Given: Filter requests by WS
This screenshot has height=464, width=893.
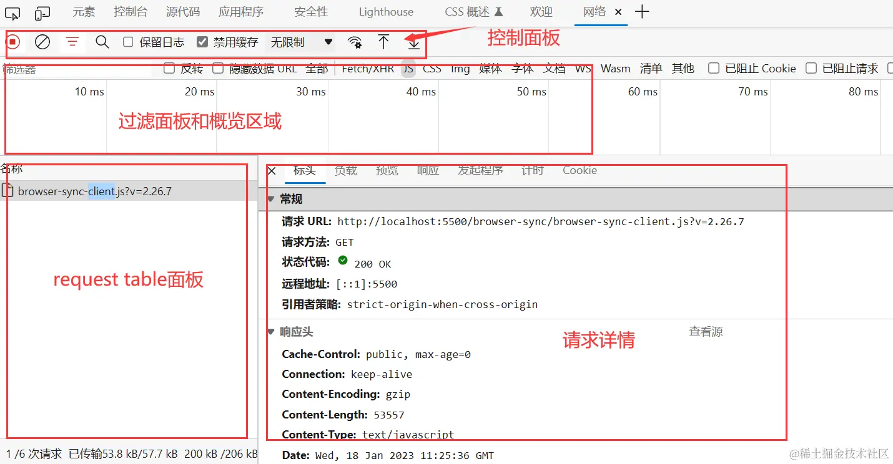Looking at the screenshot, I should tap(583, 69).
